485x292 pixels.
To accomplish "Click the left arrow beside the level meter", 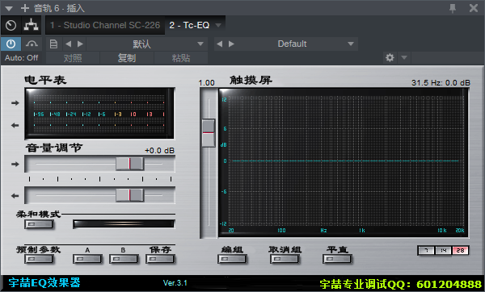I will pos(15,125).
